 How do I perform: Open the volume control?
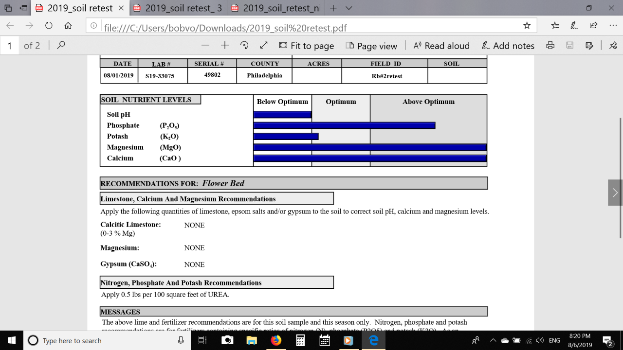[540, 340]
